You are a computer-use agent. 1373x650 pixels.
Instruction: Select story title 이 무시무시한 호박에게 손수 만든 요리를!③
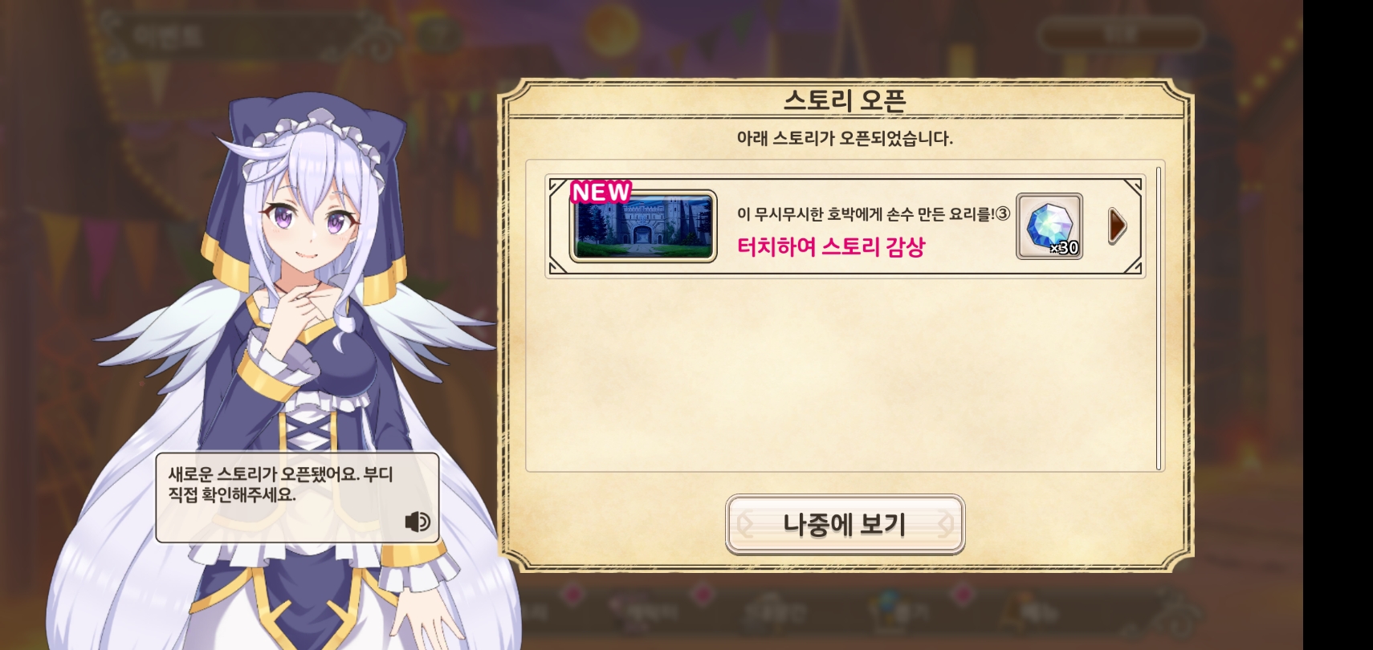coord(874,213)
